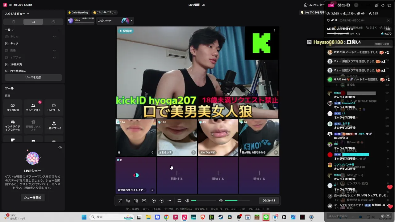The image size is (395, 222).
Task: Open more options in the bottom toolbar
Action: coord(169,201)
